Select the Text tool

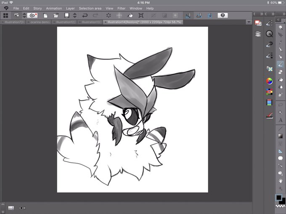tap(281, 120)
